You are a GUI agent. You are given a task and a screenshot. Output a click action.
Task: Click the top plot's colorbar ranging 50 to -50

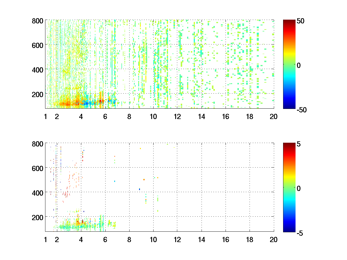tap(289, 64)
